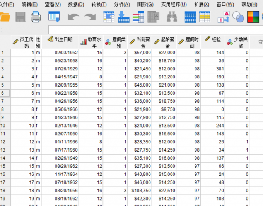Click the Undo arrow icon
This screenshot has width=263, height=206.
click(x=73, y=17)
